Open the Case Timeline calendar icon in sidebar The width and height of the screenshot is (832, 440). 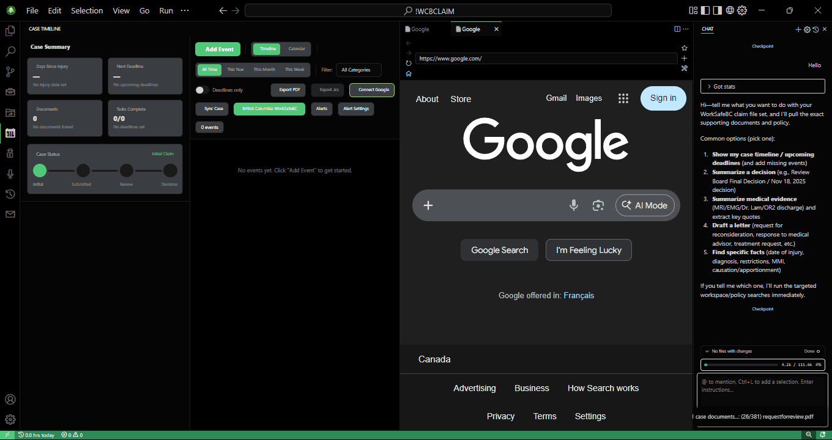10,133
